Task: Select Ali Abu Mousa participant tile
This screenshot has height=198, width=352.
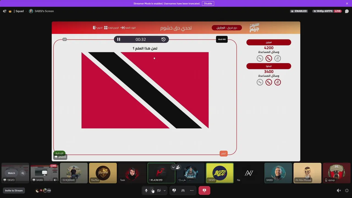Action: coord(307,173)
